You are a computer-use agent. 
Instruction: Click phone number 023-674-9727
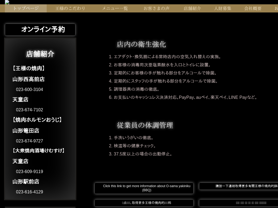pyautogui.click(x=30, y=141)
